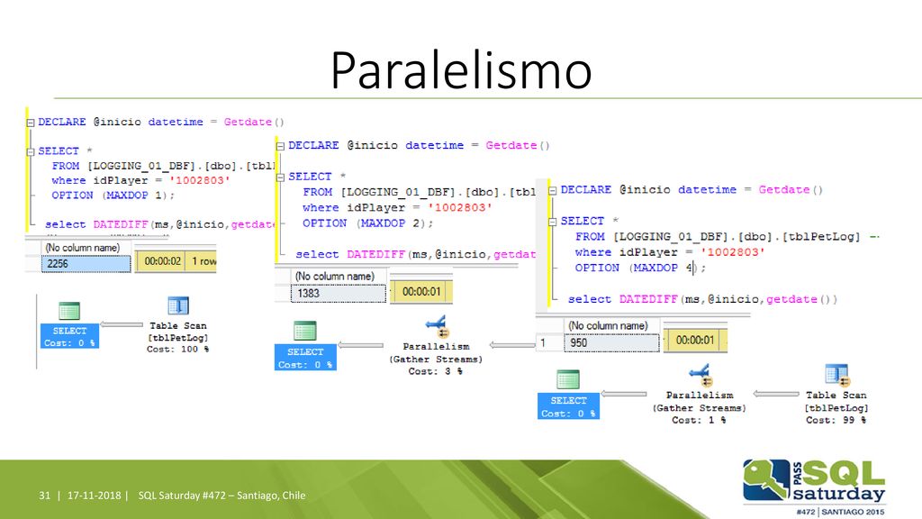922x519 pixels.
Task: Collapse the DECLARE block in the MAXDOP 4 query
Action: coord(553,191)
